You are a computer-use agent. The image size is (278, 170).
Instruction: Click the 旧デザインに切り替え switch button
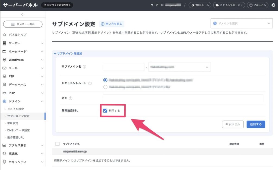tap(57, 5)
